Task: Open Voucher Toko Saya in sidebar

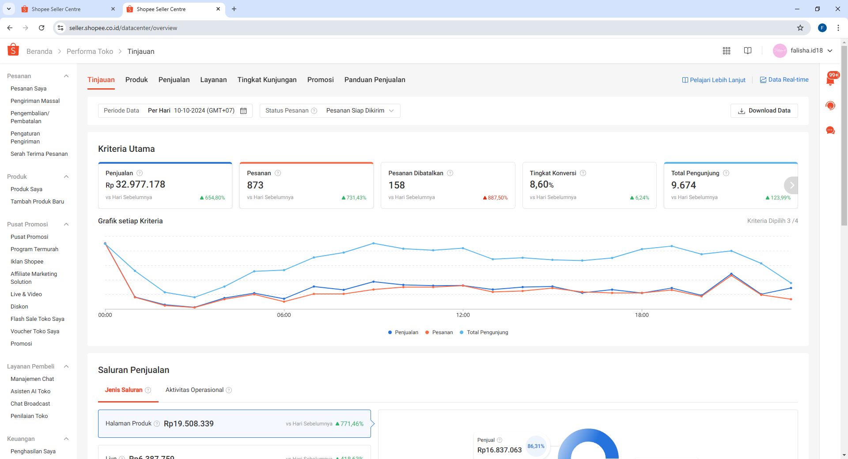Action: coord(35,331)
